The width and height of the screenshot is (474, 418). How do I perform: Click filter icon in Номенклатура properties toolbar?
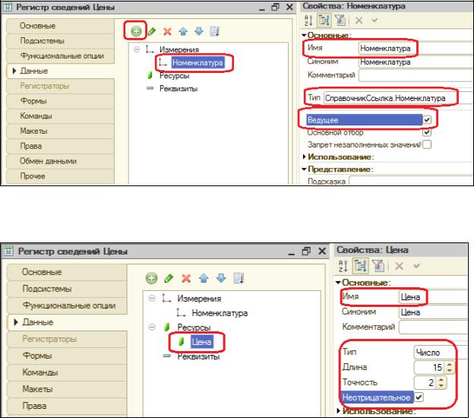tap(340, 21)
